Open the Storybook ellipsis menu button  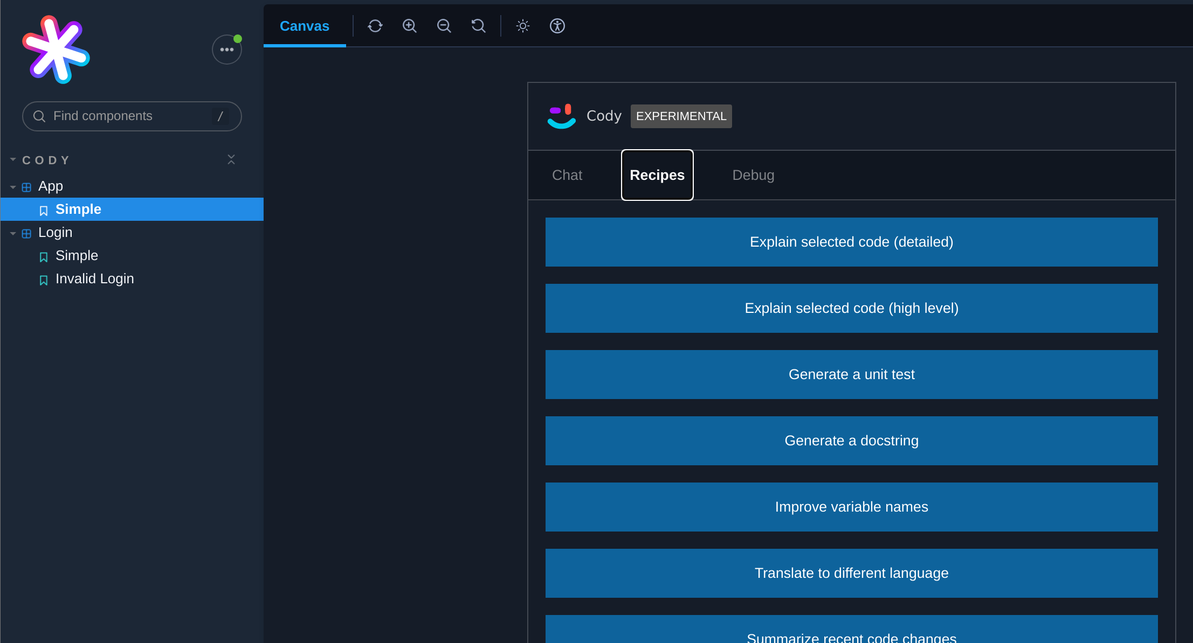tap(226, 50)
